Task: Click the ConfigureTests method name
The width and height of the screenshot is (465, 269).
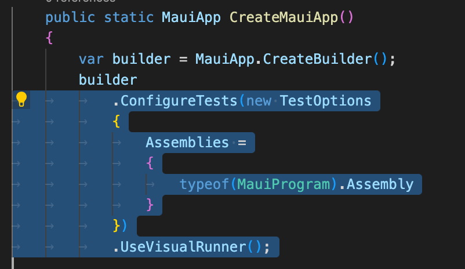Action: [179, 101]
